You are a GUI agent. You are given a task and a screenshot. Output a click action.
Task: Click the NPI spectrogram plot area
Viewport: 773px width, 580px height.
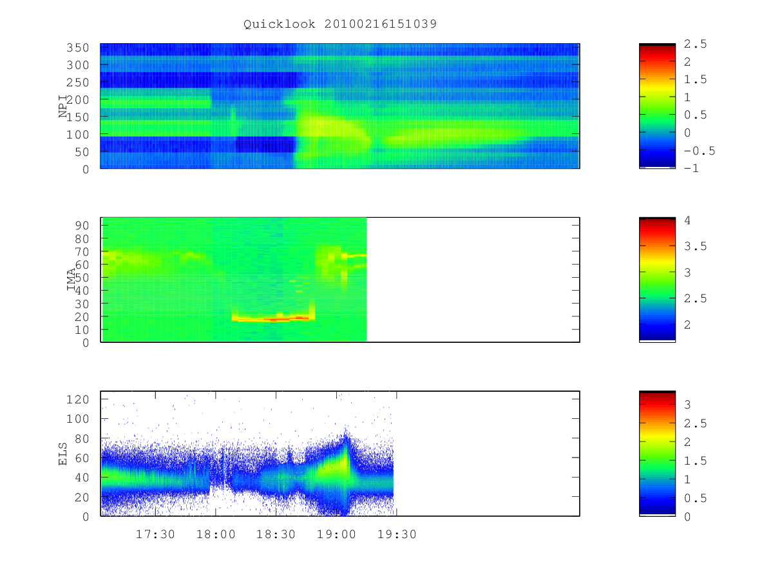point(340,106)
